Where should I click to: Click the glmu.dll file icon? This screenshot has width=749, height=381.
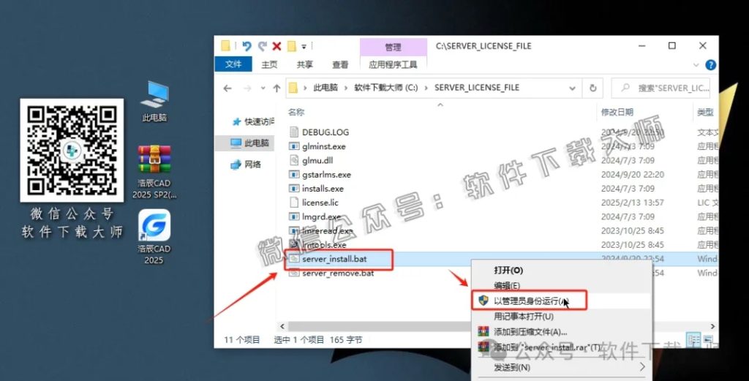294,160
